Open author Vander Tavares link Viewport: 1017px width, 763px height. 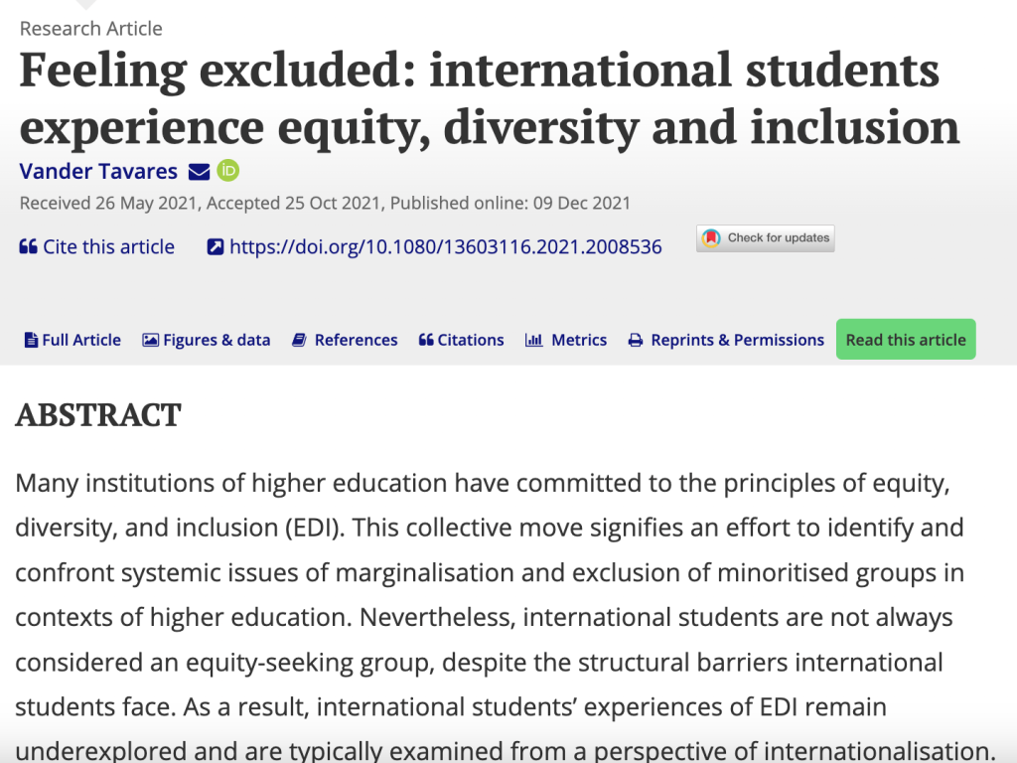click(x=98, y=171)
